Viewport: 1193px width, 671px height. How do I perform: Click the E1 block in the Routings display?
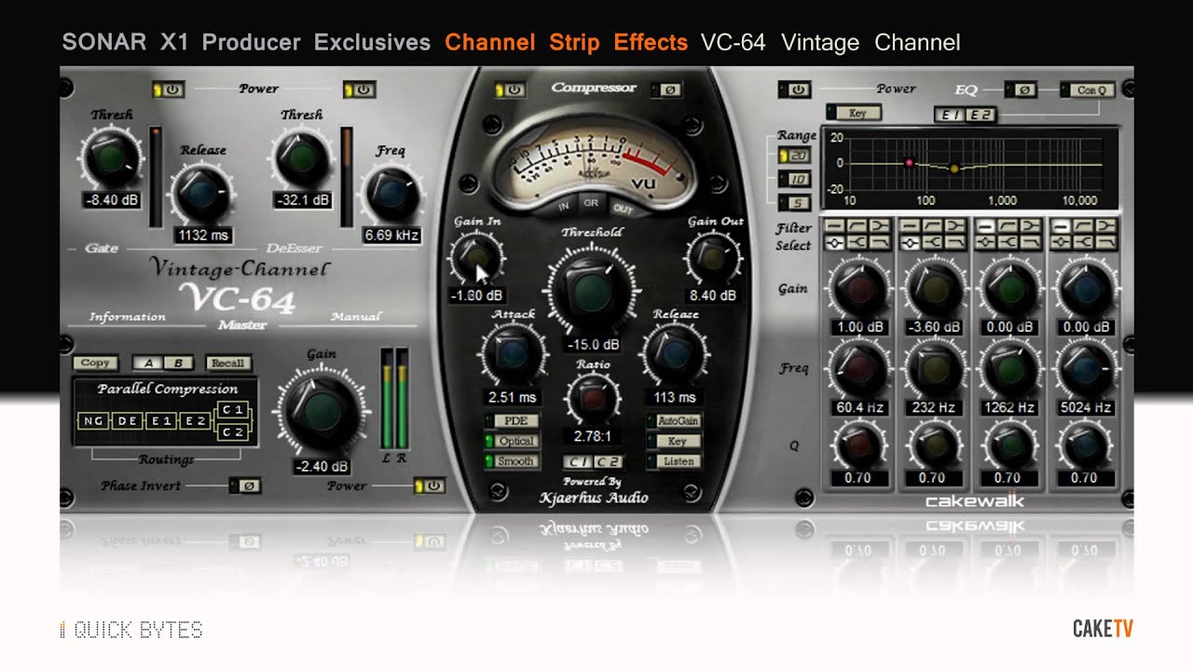pyautogui.click(x=162, y=421)
